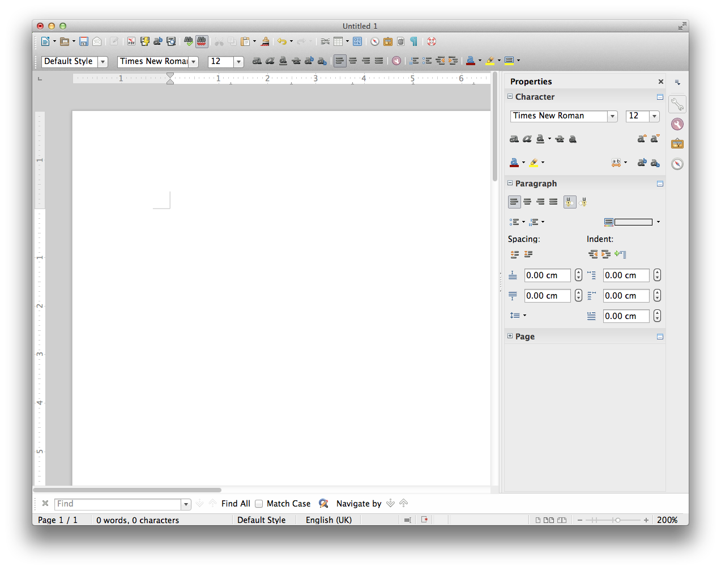Undo the last action in the toolbar

pyautogui.click(x=282, y=41)
